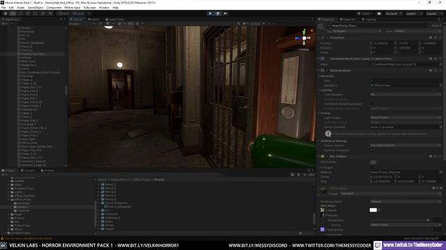Open the custom editor tools button
This screenshot has height=250, width=446.
(x=50, y=14)
